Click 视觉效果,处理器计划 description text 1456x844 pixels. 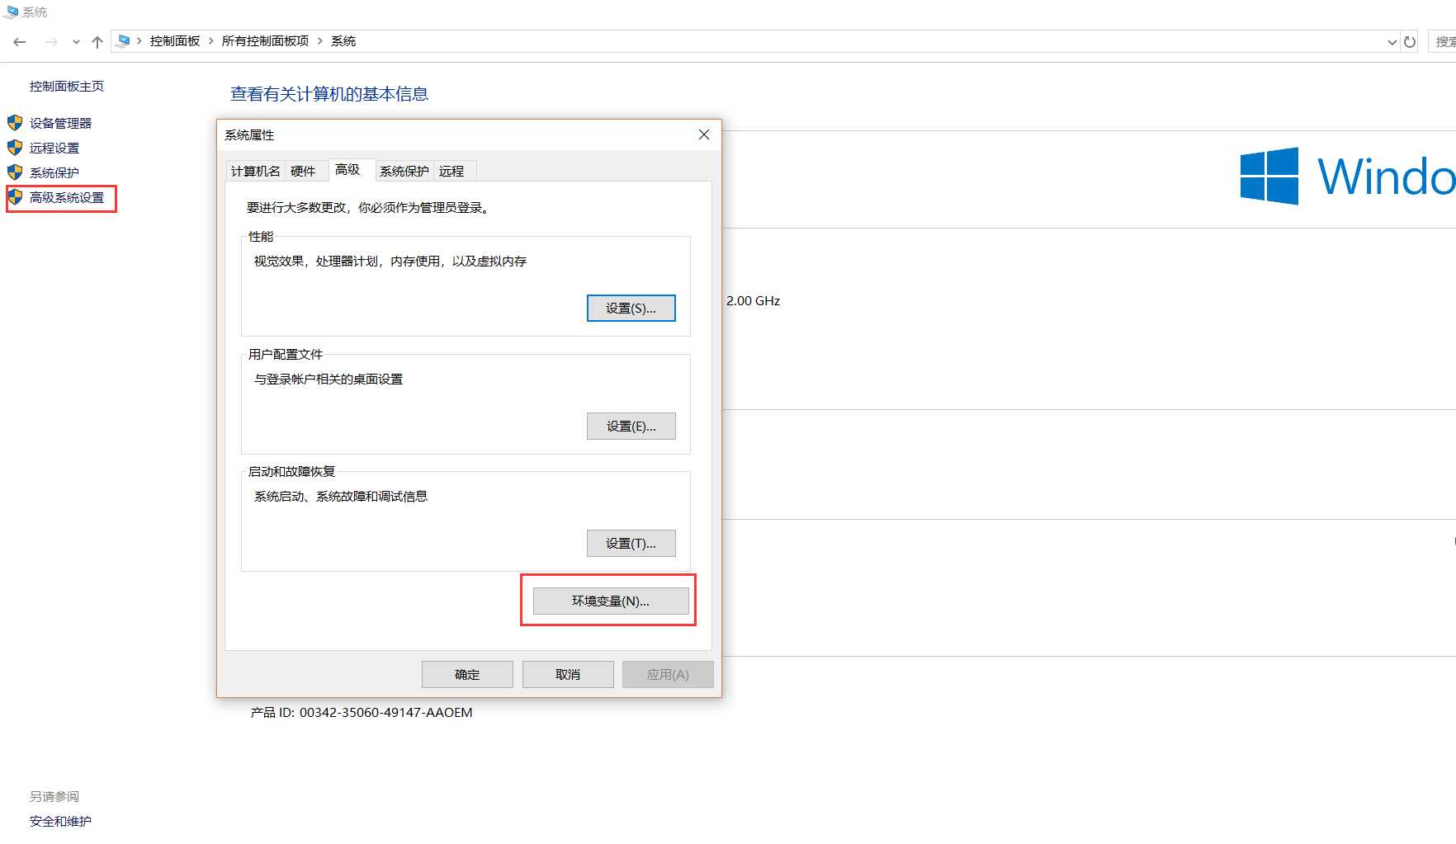point(390,262)
